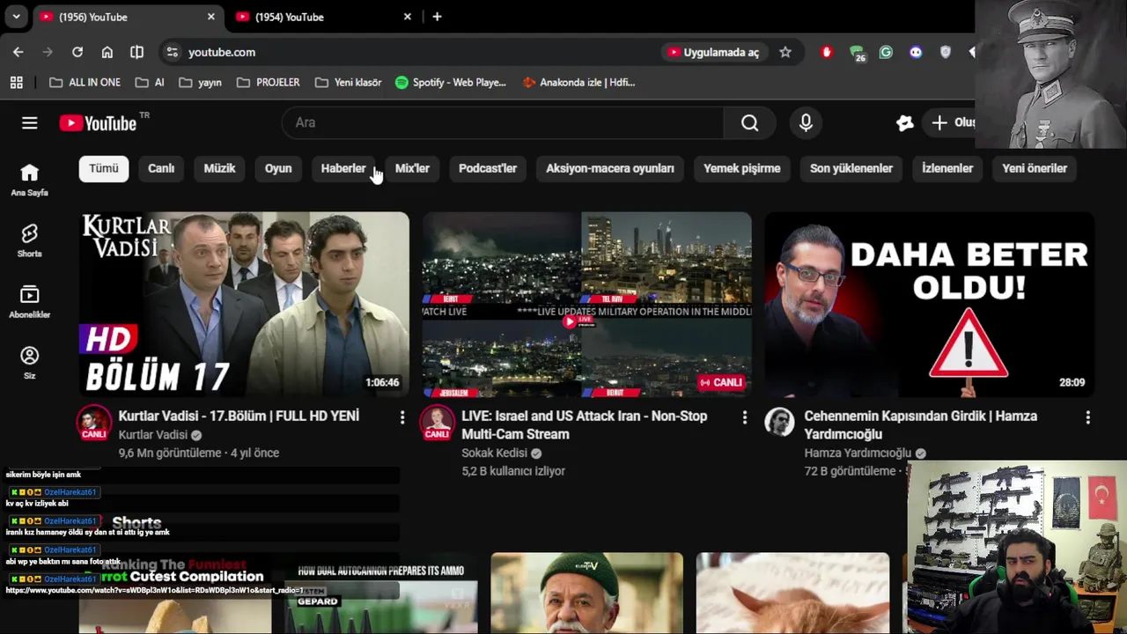Select the Müzik filter chip
The width and height of the screenshot is (1127, 634).
click(219, 168)
